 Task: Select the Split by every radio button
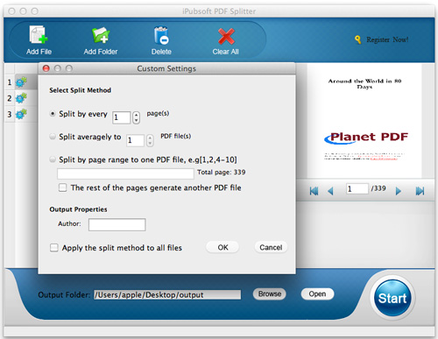click(53, 114)
